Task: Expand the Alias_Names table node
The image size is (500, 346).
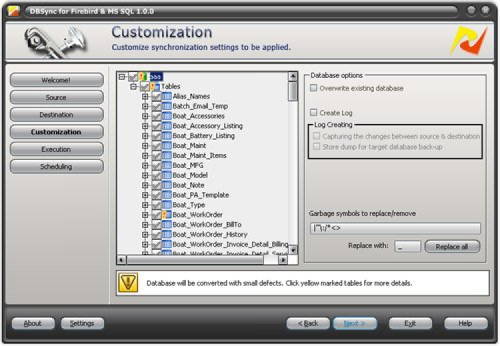Action: coord(145,96)
